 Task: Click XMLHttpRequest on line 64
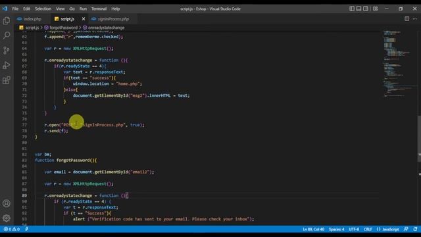point(89,49)
